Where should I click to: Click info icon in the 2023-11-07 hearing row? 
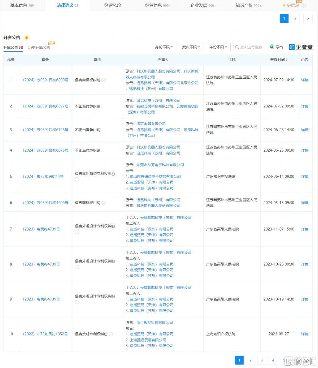(x=77, y=232)
